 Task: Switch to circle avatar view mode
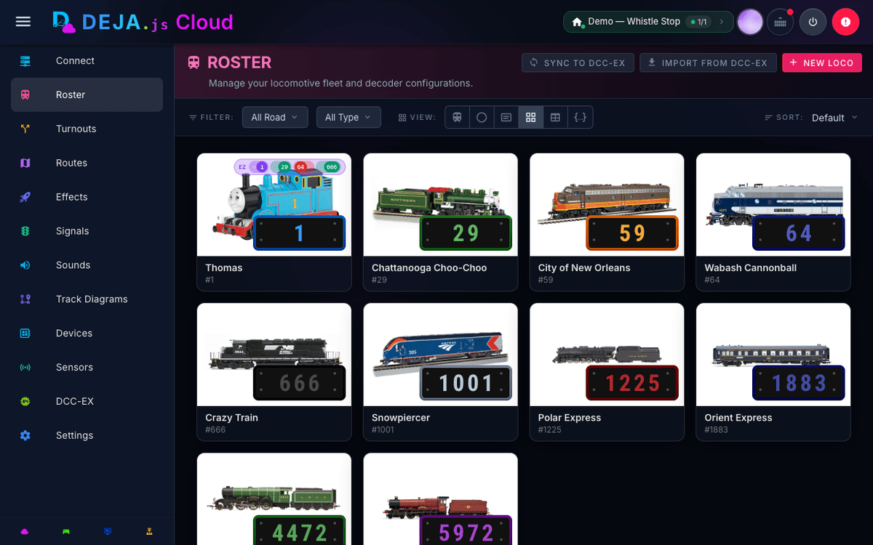tap(482, 117)
